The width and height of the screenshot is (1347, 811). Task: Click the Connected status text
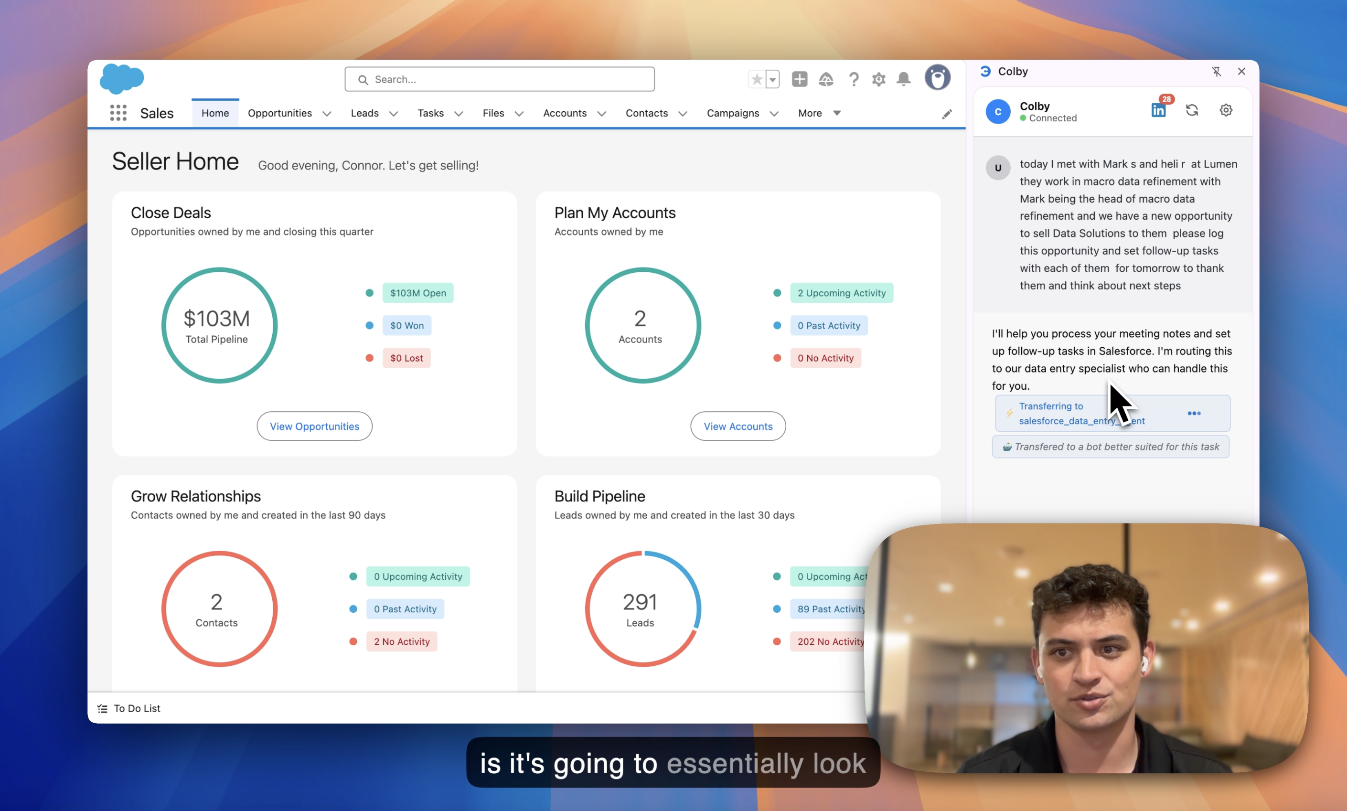(x=1052, y=118)
